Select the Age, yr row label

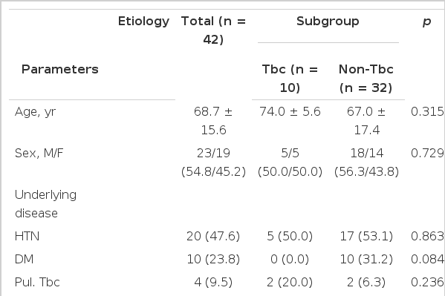[x=35, y=112]
